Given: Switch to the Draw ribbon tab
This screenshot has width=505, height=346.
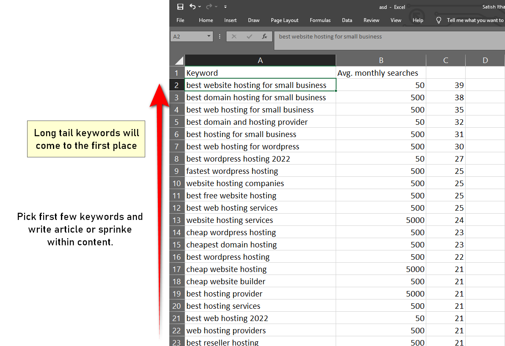Looking at the screenshot, I should click(x=254, y=20).
